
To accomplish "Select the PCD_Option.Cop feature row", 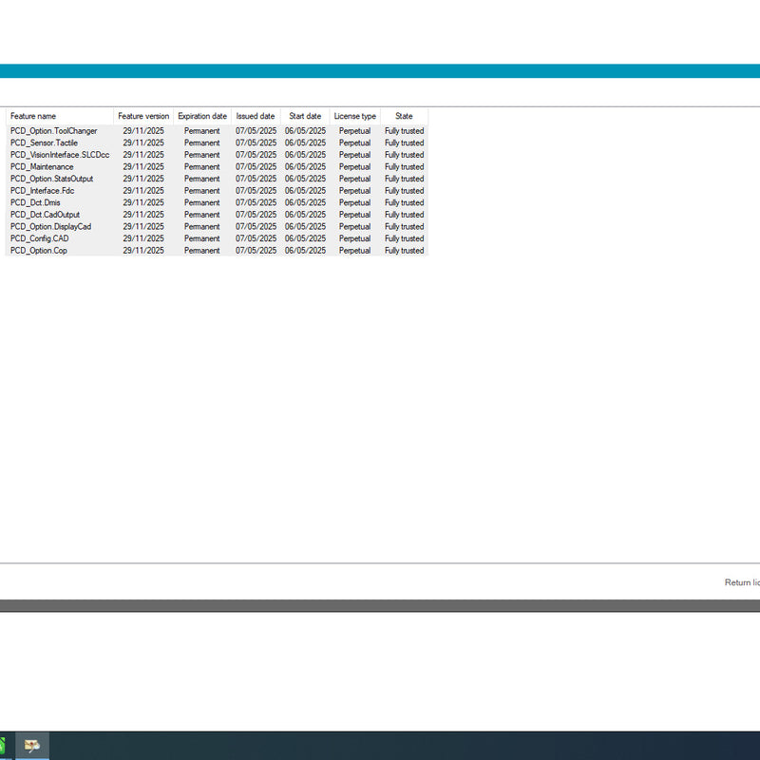I will [39, 251].
